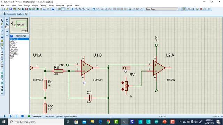Click the Windows Start button
The height and width of the screenshot is (125, 223).
[4, 122]
